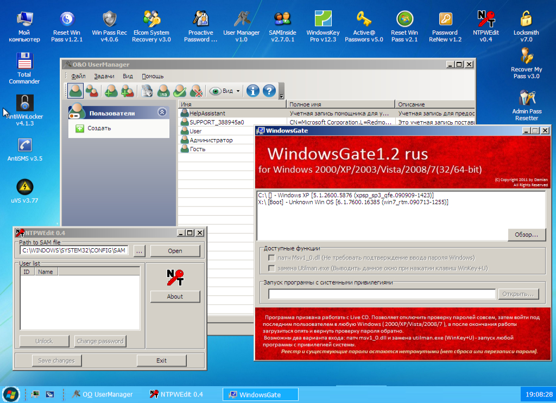
Task: Click the browse '...' button for SAM path
Action: click(x=140, y=251)
